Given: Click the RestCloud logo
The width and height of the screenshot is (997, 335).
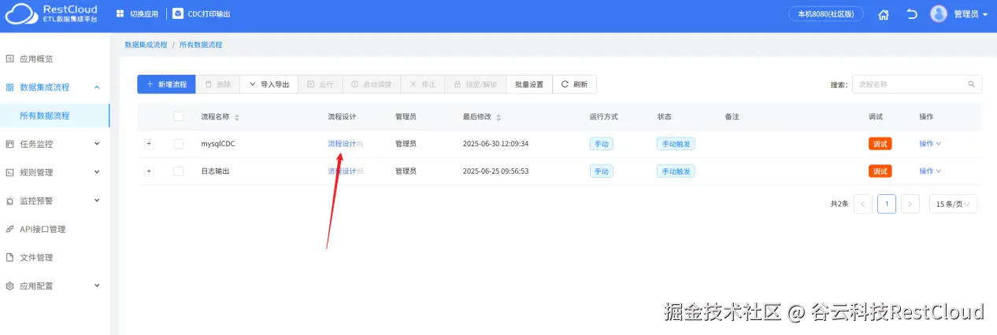Looking at the screenshot, I should pyautogui.click(x=52, y=13).
